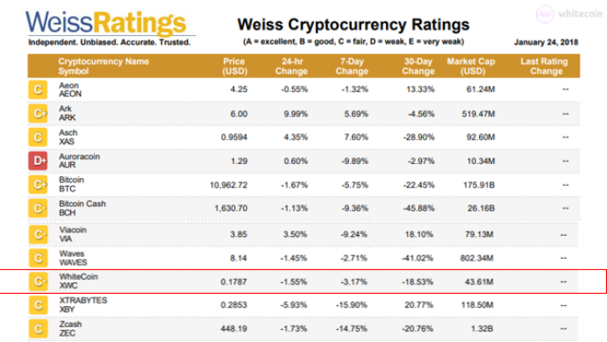Click the Last Rating Change column header
Image resolution: width=607 pixels, height=342 pixels.
point(545,66)
